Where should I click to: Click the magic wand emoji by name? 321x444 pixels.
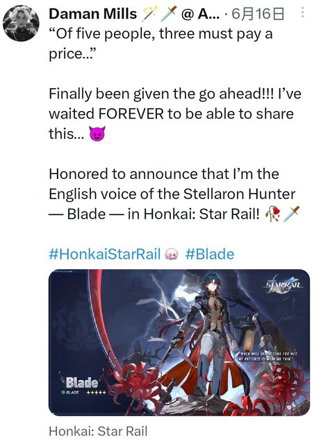point(151,14)
